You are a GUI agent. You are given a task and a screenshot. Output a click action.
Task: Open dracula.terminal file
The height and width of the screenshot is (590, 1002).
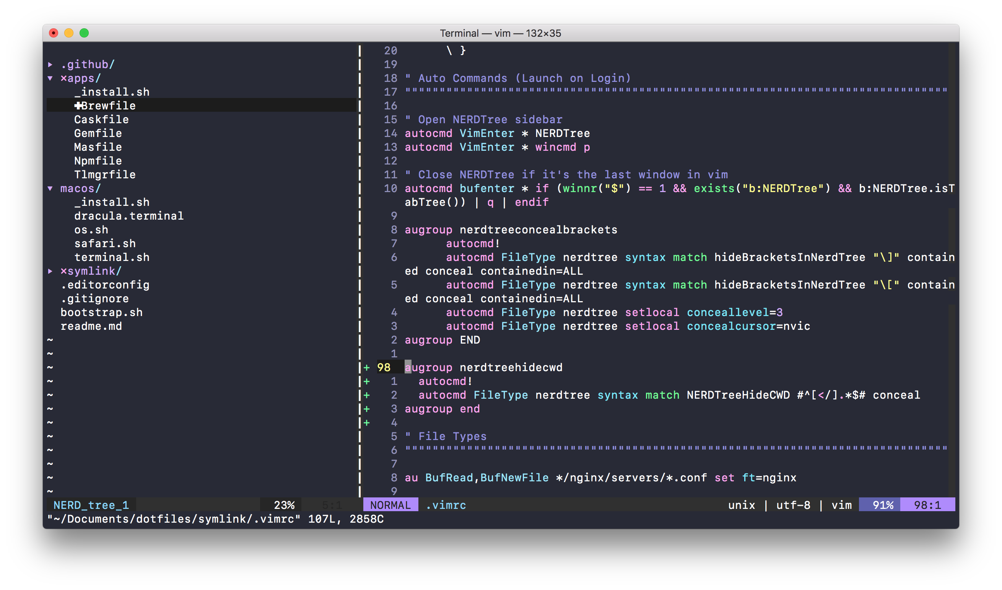(129, 216)
